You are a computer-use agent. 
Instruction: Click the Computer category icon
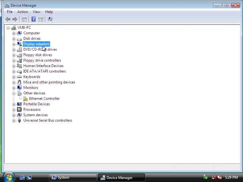point(19,33)
